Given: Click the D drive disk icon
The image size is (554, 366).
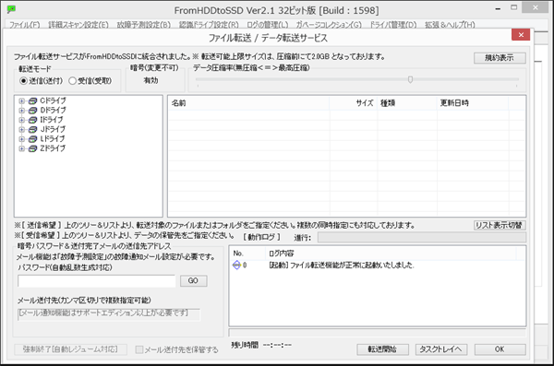Looking at the screenshot, I should [x=32, y=111].
